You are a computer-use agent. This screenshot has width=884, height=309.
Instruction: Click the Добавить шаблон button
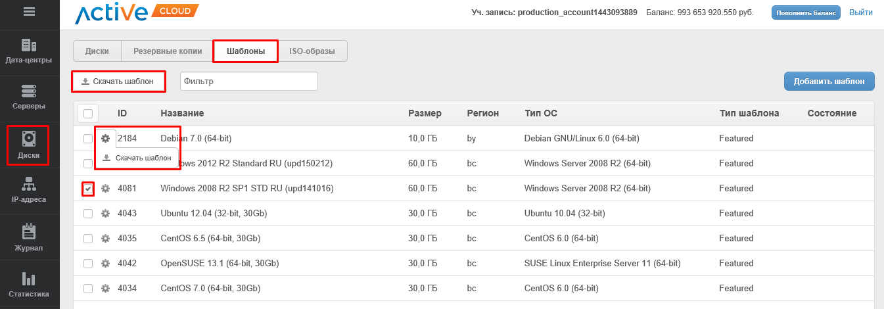829,82
